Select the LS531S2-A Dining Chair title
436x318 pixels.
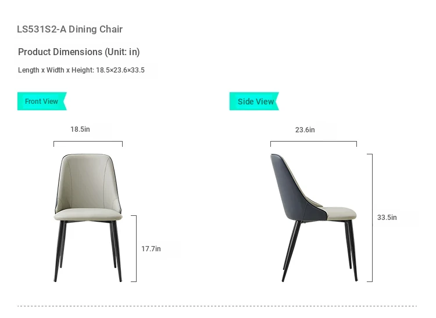pyautogui.click(x=70, y=30)
